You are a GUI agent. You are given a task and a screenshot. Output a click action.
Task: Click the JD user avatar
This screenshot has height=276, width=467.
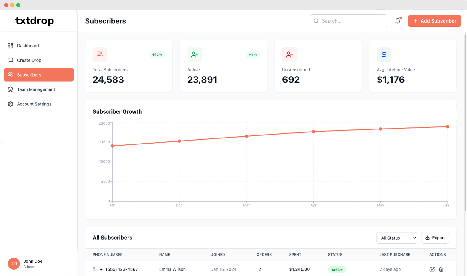click(x=14, y=264)
